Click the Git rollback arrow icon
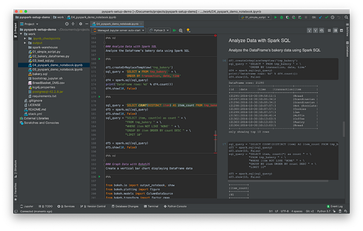 (x=339, y=17)
